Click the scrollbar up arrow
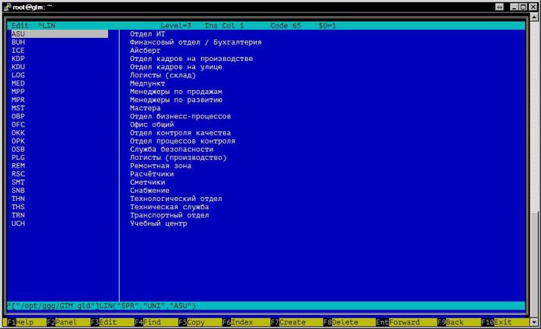The width and height of the screenshot is (541, 329). (x=534, y=16)
